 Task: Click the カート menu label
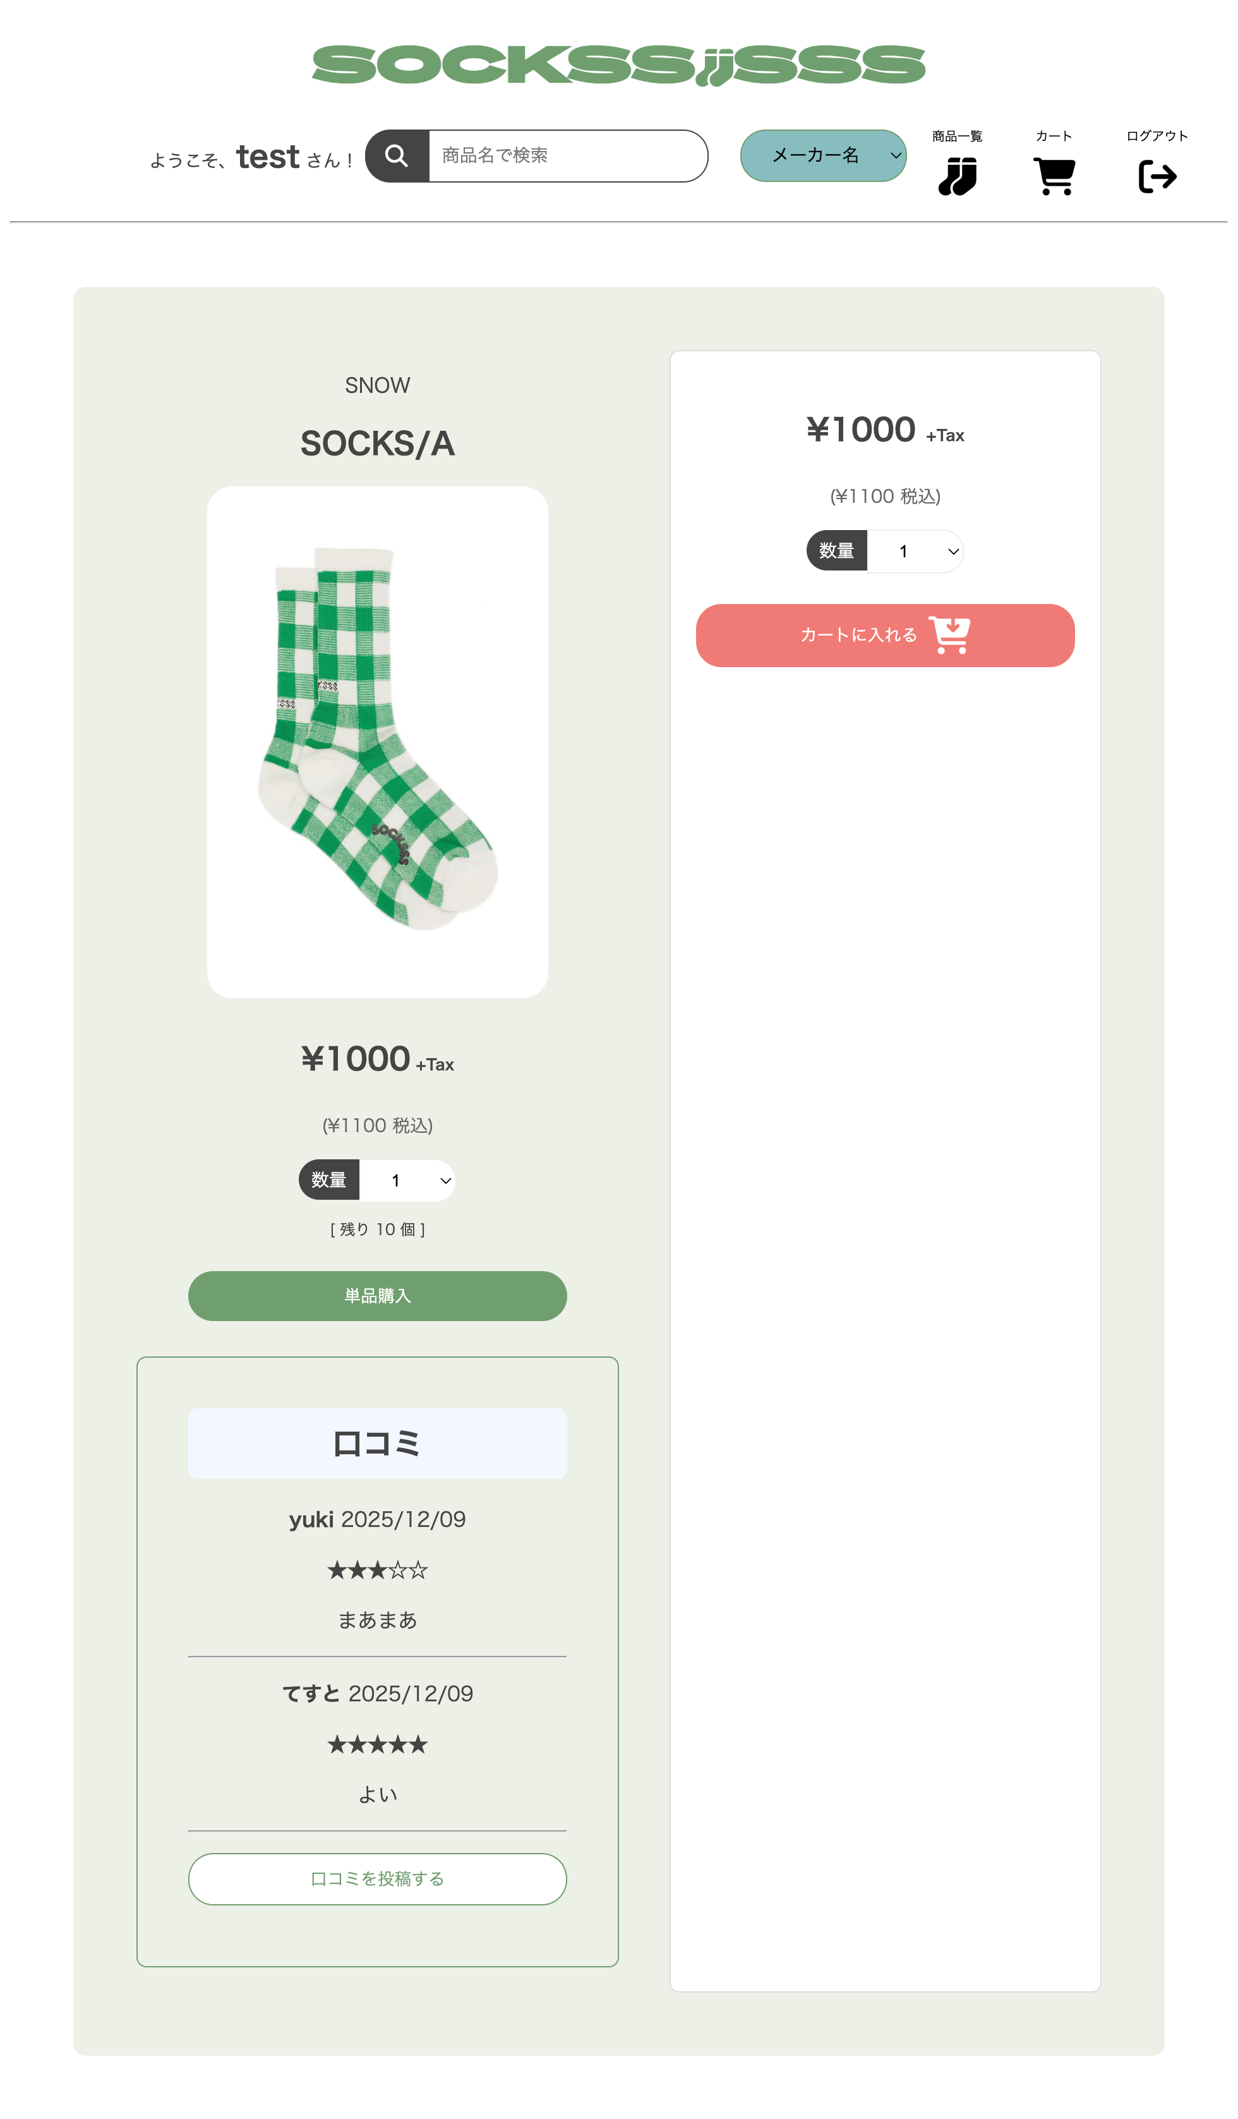click(1054, 136)
